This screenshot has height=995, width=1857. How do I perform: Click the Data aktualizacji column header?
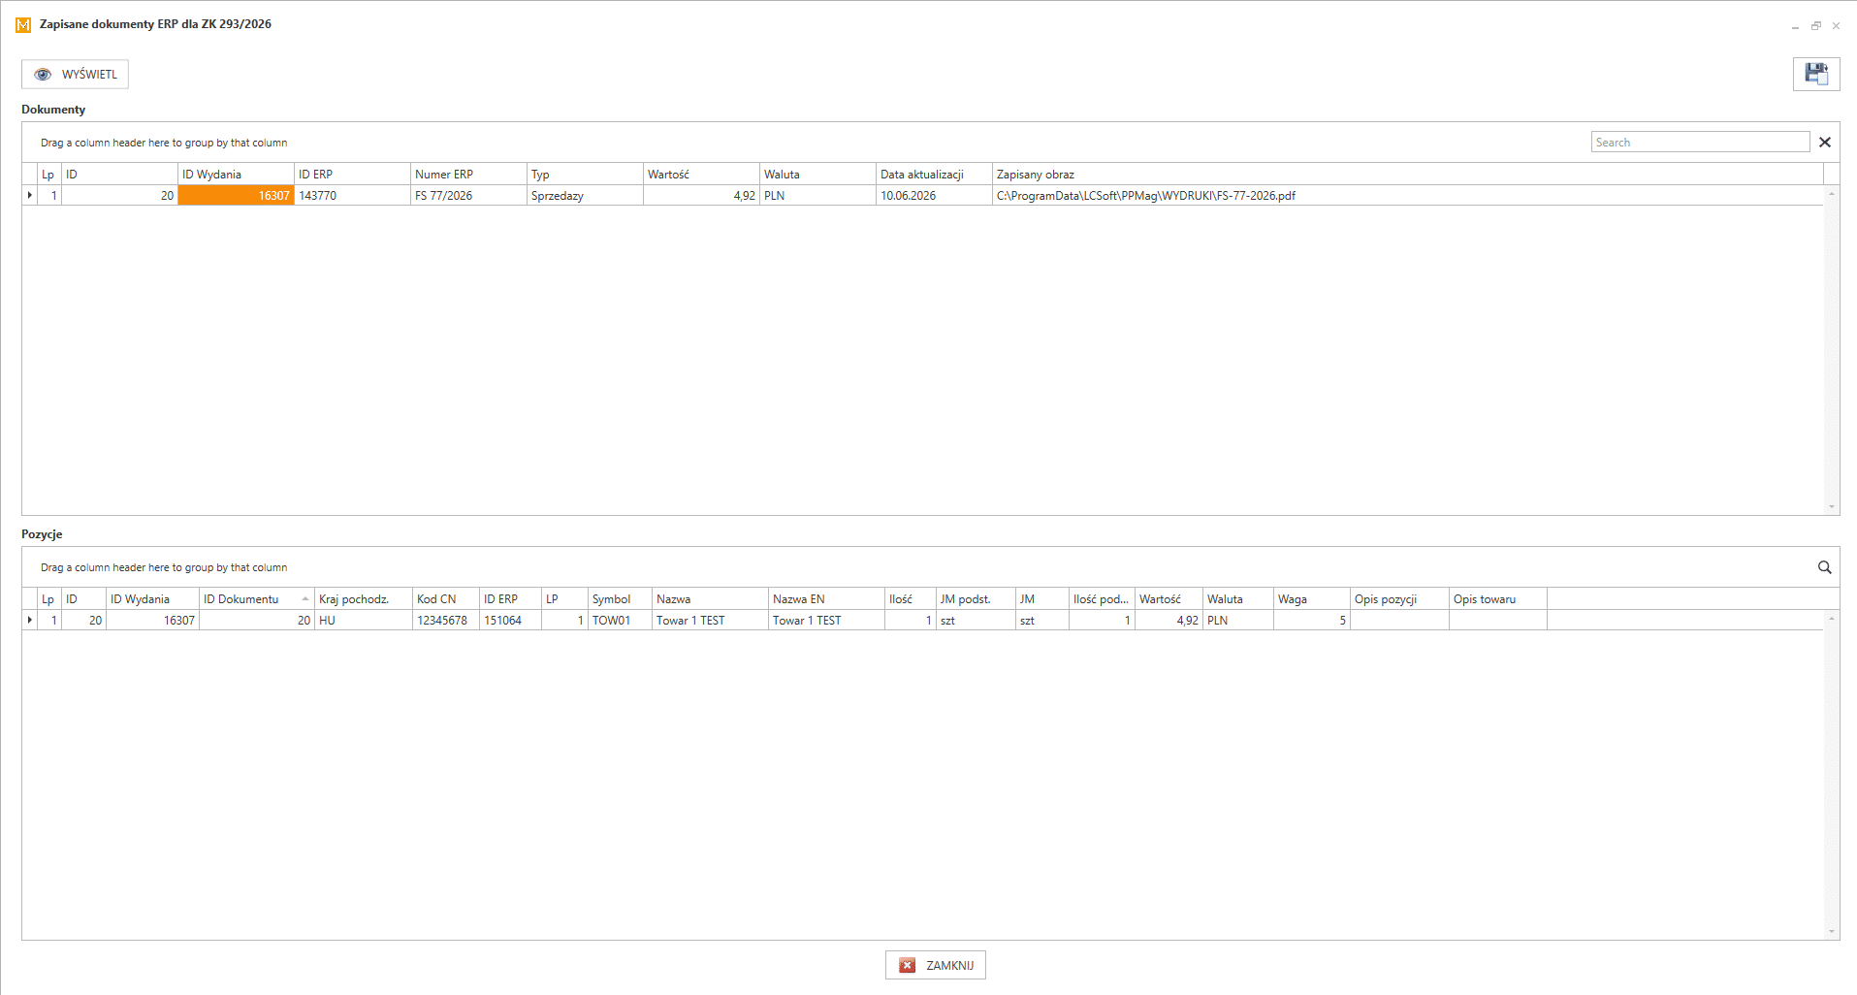pyautogui.click(x=934, y=175)
